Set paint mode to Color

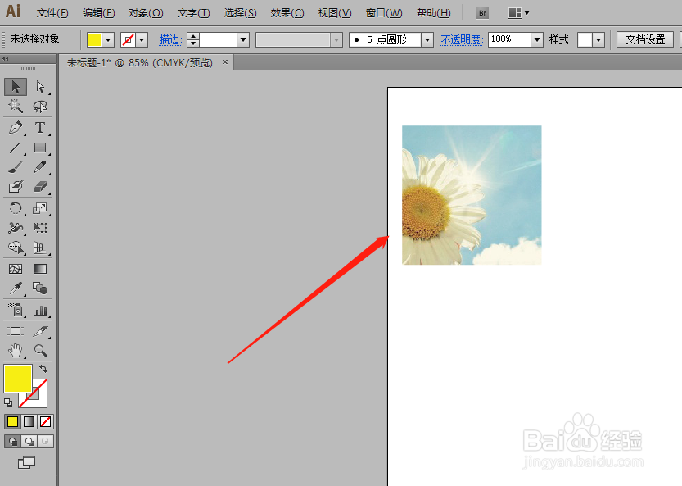point(12,421)
